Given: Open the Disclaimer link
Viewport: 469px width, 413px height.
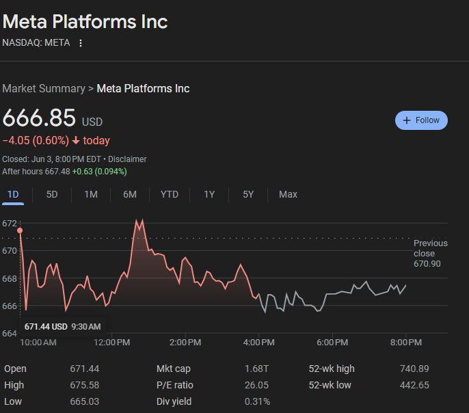Looking at the screenshot, I should click(x=127, y=159).
